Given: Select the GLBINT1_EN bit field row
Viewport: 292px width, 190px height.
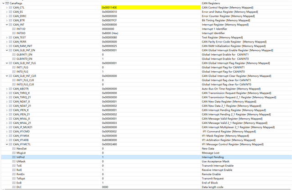Looking at the screenshot, I should (146, 55).
